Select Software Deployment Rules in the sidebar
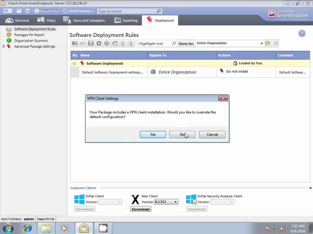 35,29
